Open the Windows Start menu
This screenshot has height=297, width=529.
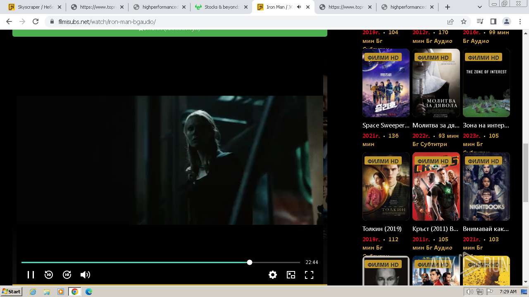(12, 292)
